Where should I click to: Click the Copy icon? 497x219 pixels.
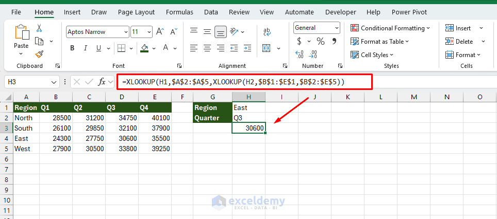[x=39, y=41]
